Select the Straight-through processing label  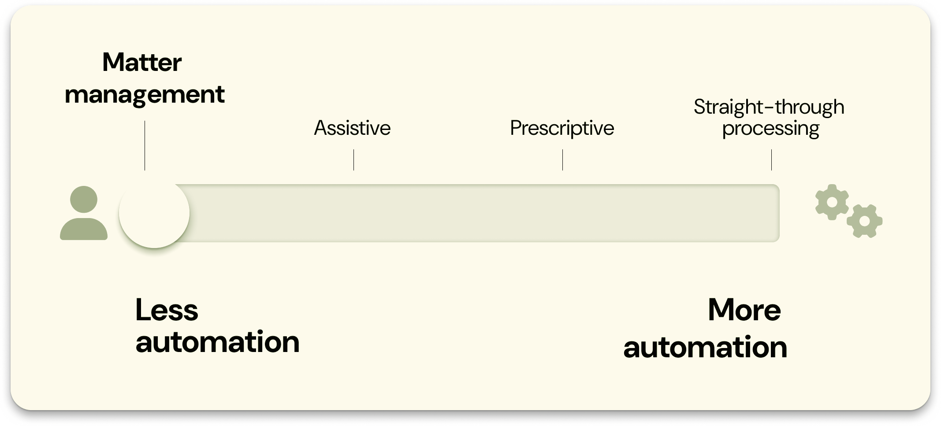770,118
